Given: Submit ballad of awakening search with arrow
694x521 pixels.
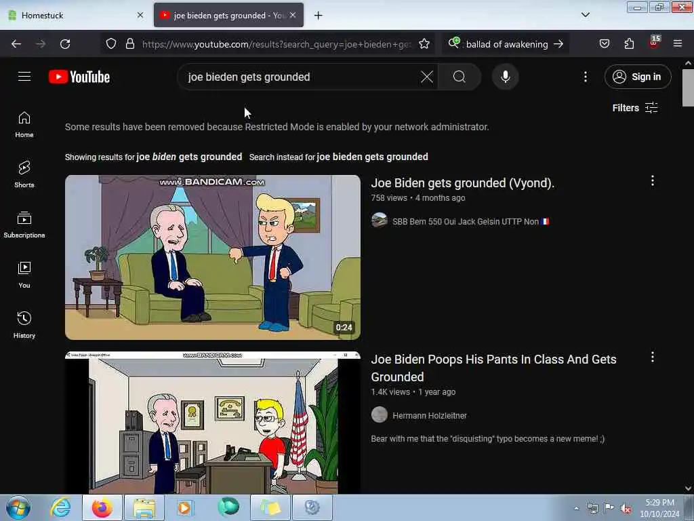Looking at the screenshot, I should (x=558, y=44).
